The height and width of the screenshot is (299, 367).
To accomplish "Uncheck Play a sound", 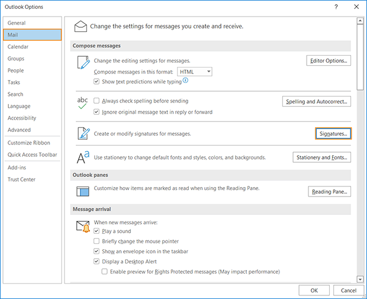I will (x=96, y=231).
